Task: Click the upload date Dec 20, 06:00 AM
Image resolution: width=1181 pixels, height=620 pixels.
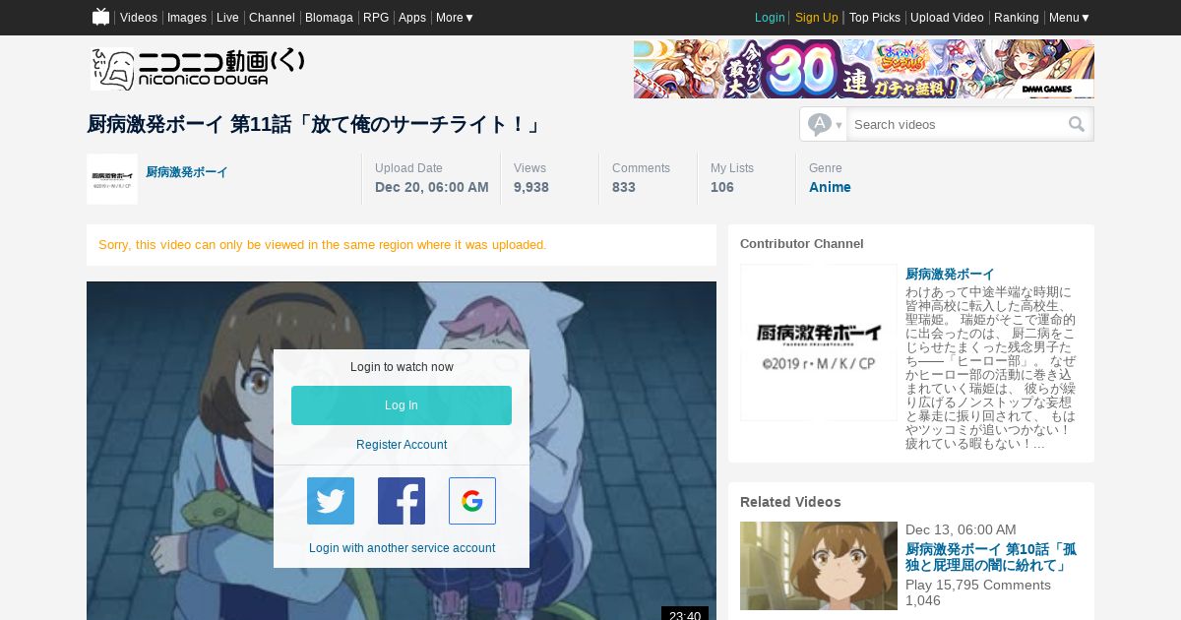Action: [432, 187]
